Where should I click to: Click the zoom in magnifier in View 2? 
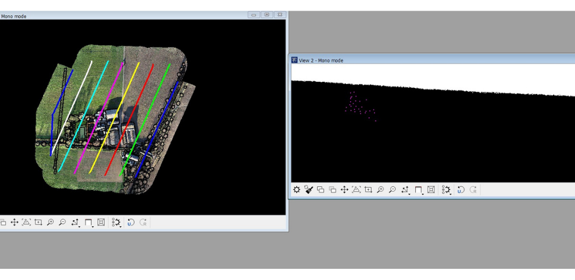pos(380,190)
